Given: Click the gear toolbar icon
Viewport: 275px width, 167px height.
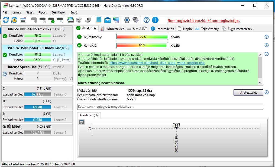Looking at the screenshot, I should [127, 20].
